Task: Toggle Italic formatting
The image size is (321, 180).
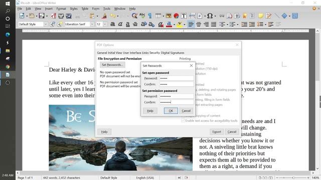Action: pyautogui.click(x=120, y=24)
